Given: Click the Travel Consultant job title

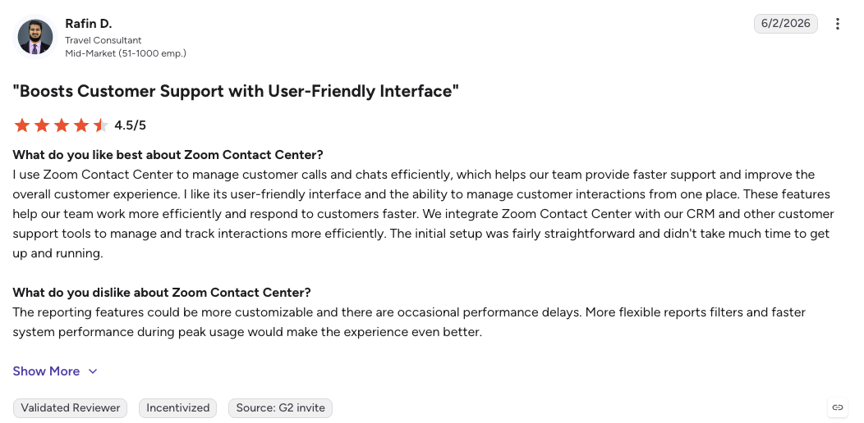Looking at the screenshot, I should click(x=103, y=40).
